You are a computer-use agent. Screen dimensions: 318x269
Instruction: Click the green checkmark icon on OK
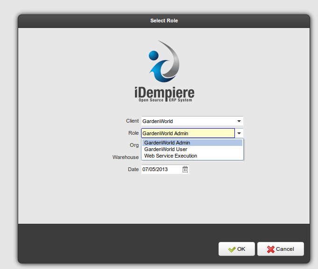point(232,249)
